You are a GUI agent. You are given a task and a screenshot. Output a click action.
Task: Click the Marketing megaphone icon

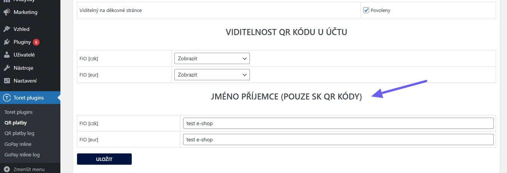[7, 12]
